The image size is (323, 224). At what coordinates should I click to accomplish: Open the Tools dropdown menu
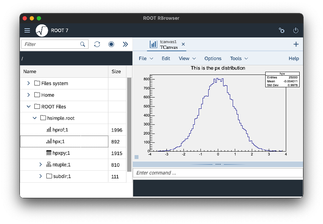pyautogui.click(x=239, y=59)
